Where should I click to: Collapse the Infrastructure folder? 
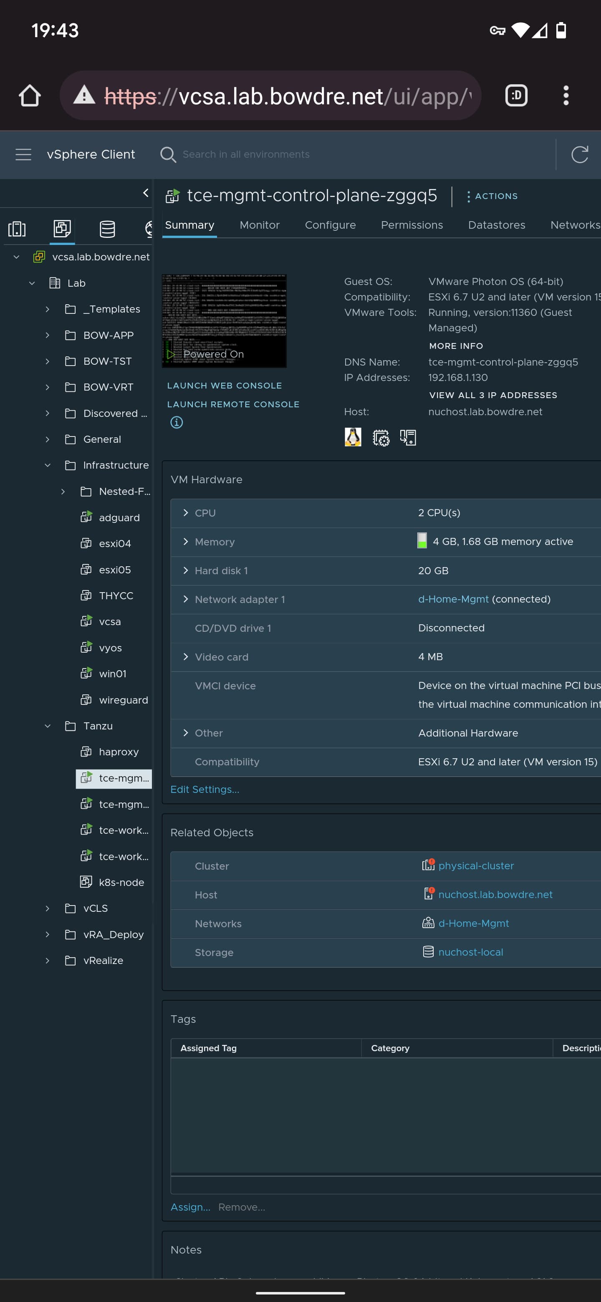click(48, 465)
